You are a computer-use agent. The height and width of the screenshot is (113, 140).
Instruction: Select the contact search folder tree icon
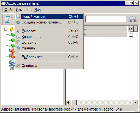pyautogui.click(x=12, y=62)
